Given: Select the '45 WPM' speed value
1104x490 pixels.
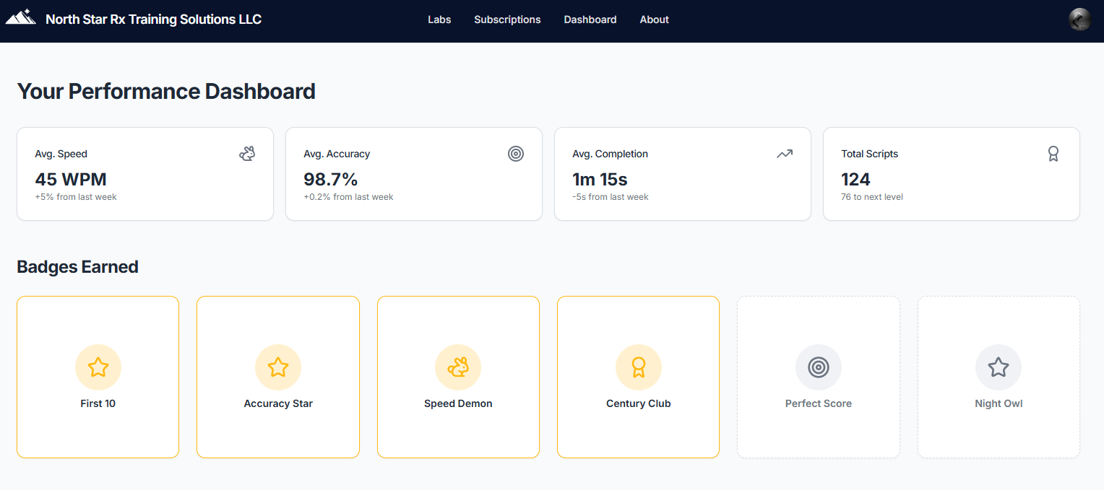Looking at the screenshot, I should (71, 179).
